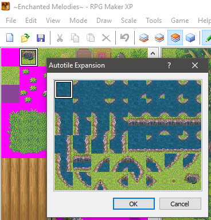The image size is (211, 220).
Task: Select the Pencil drawing tool
Action: (207, 38)
